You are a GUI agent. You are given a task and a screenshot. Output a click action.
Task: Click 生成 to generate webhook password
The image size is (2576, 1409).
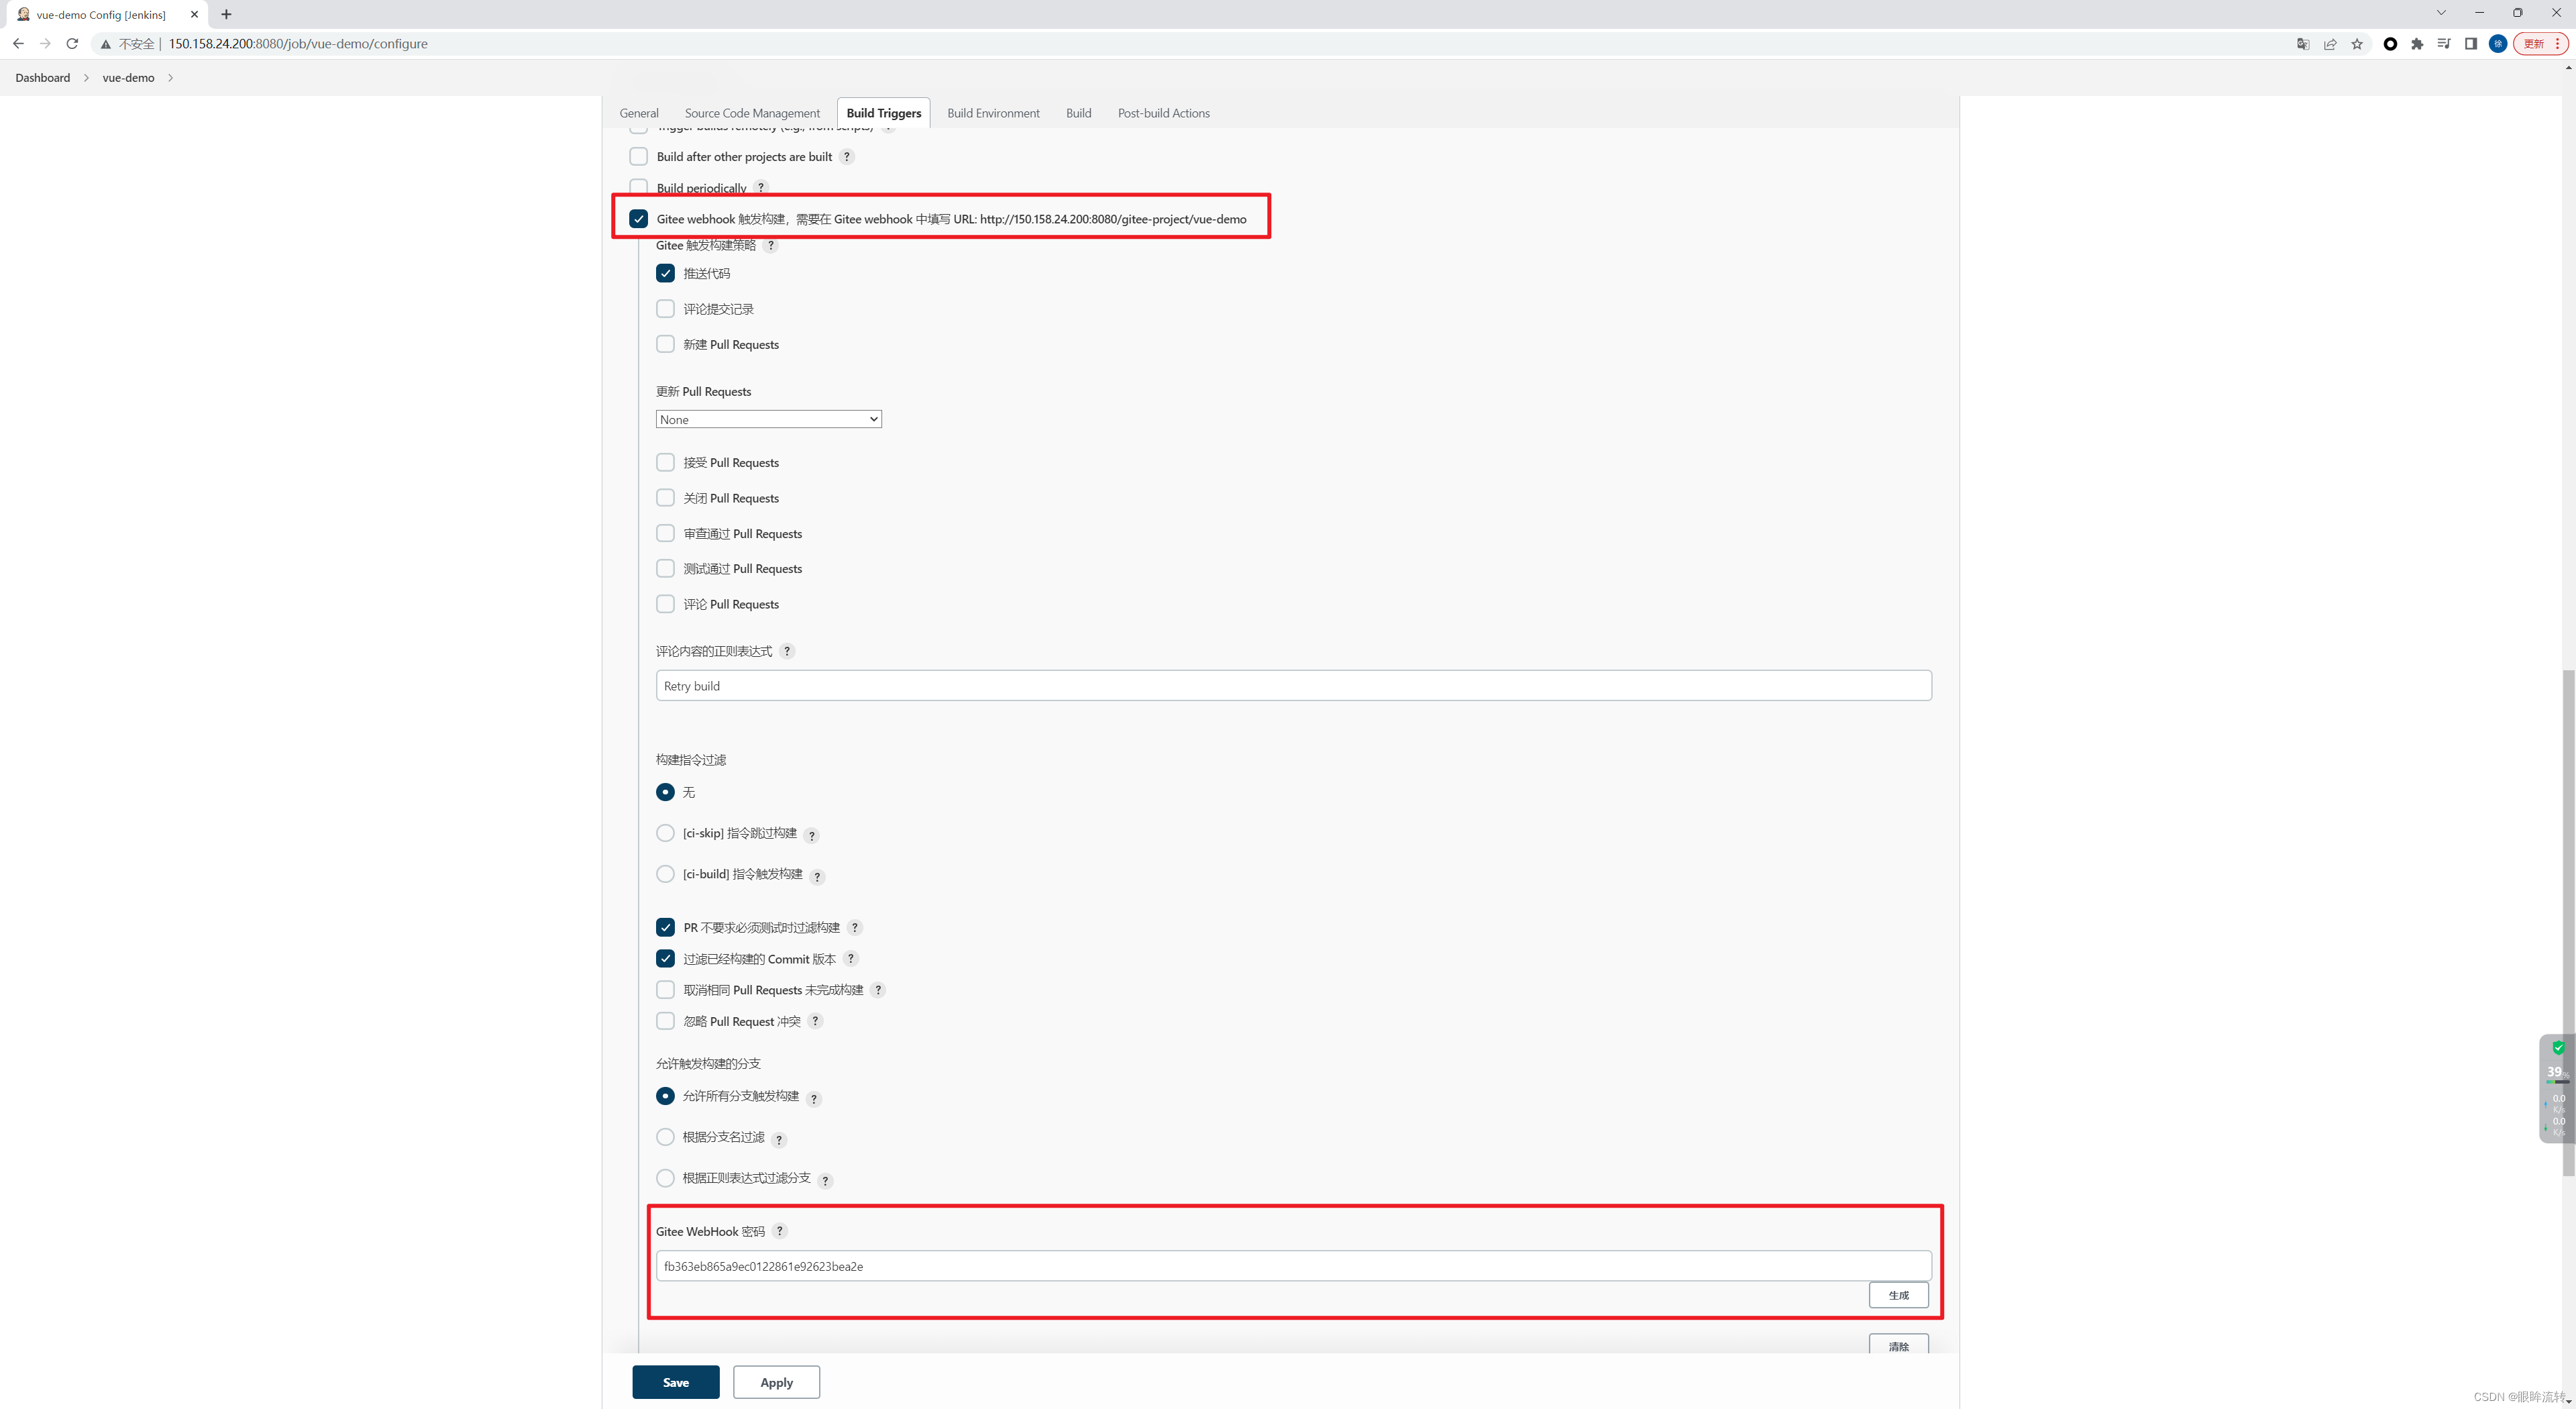1898,1295
